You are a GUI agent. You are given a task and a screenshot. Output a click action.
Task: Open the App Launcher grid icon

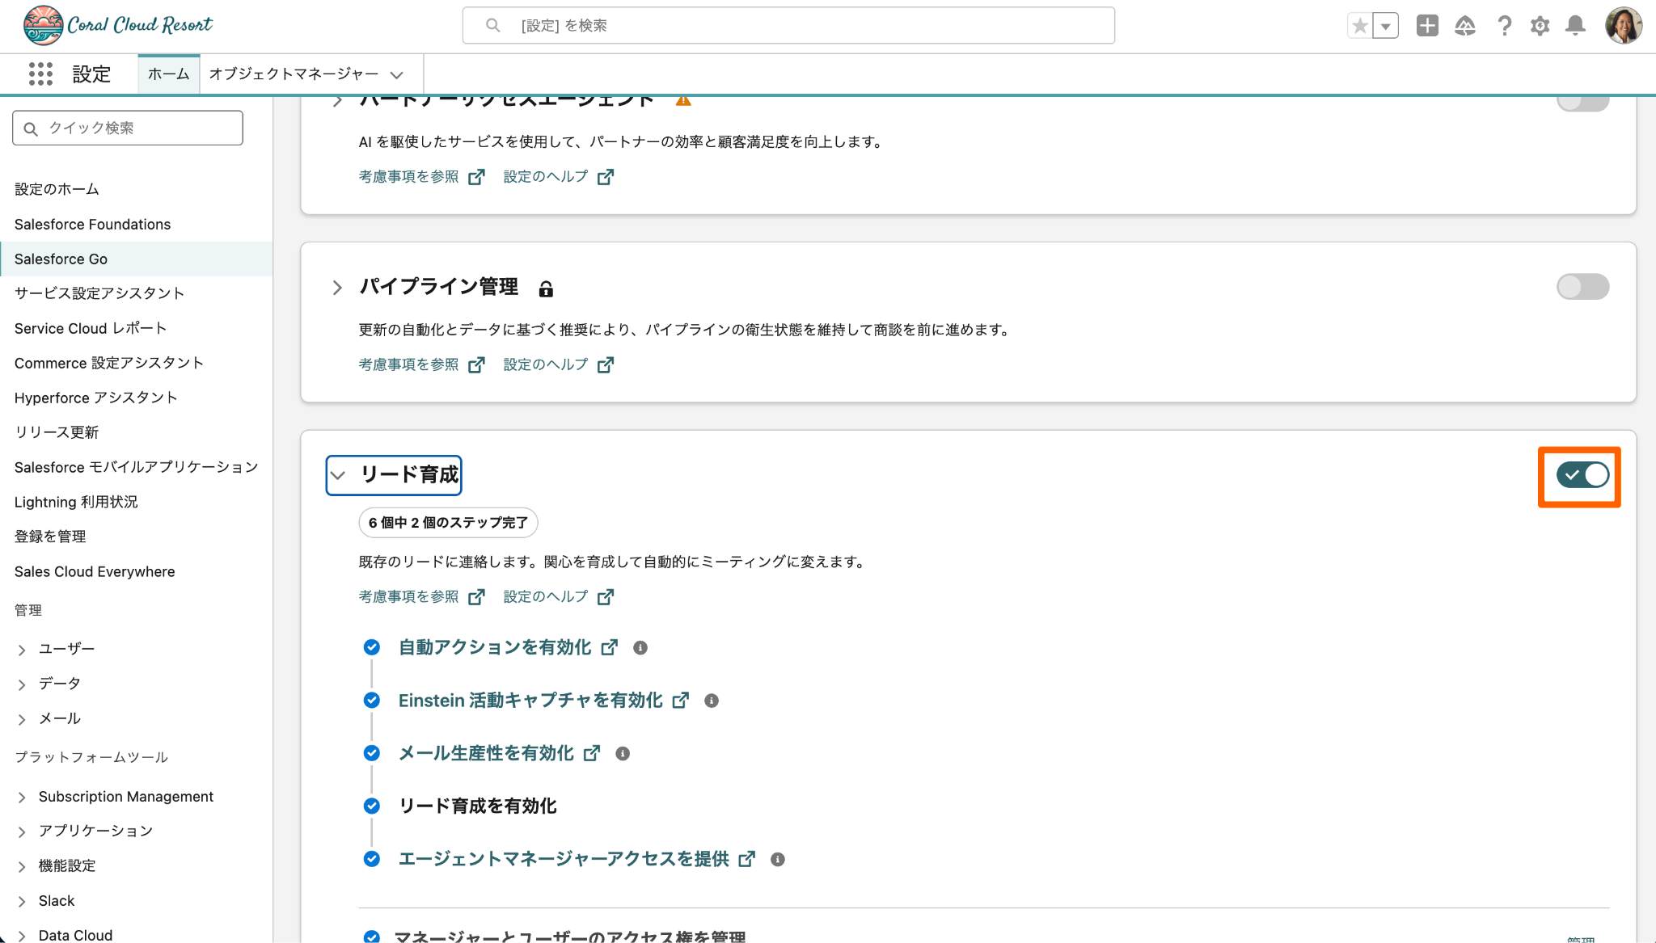pos(40,74)
